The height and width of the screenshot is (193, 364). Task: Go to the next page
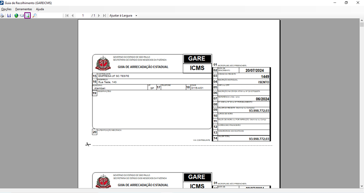click(x=99, y=16)
